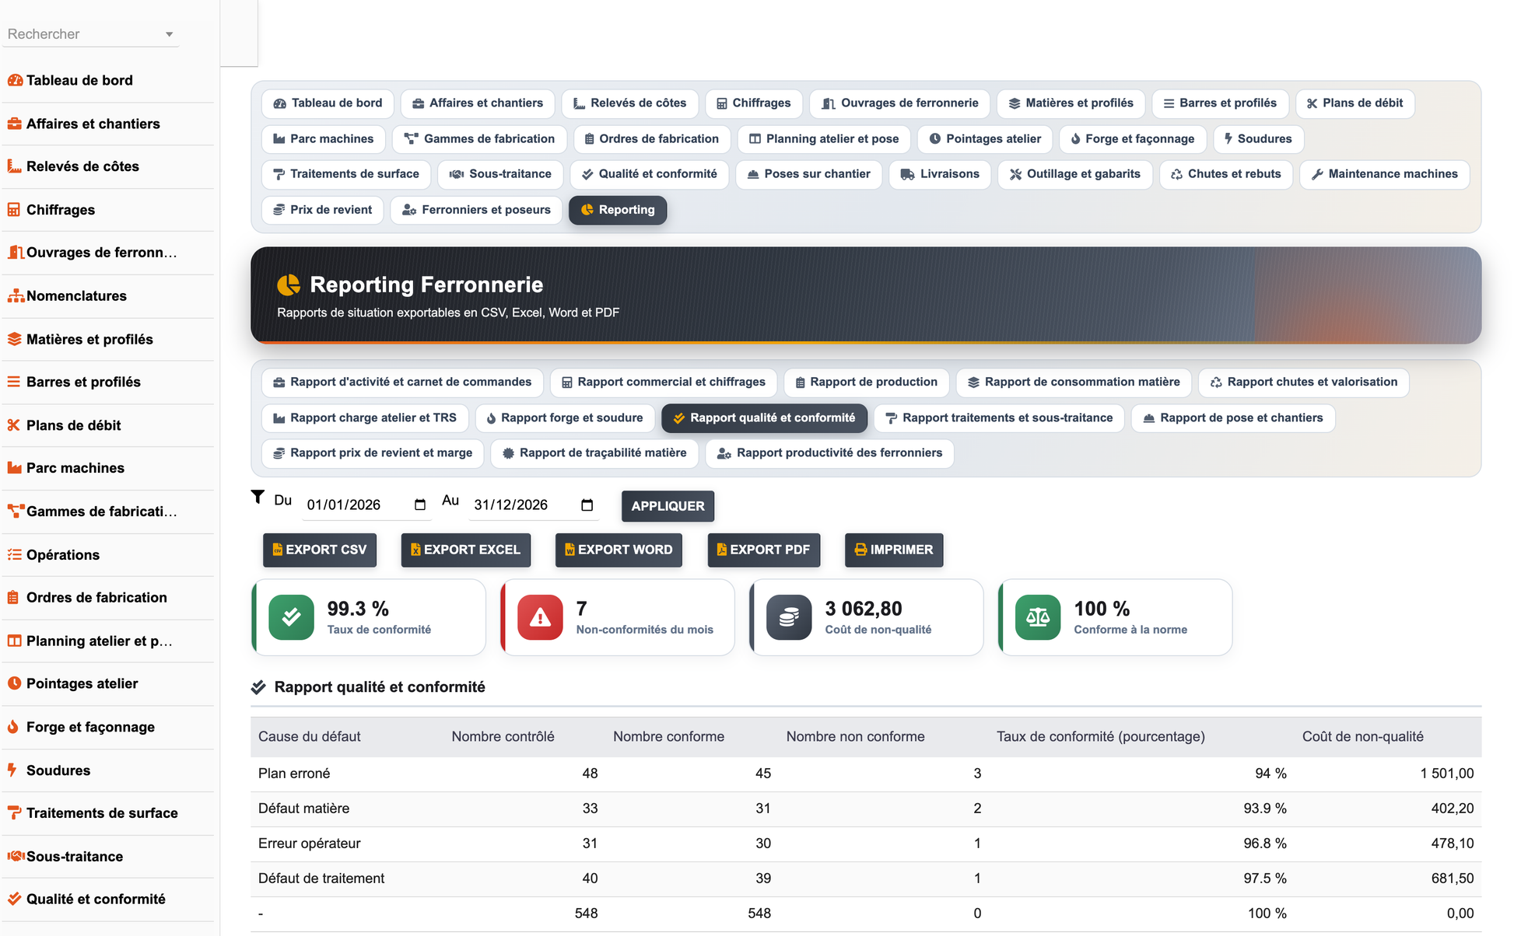Viewport: 1514px width, 936px height.
Task: Open the Chutes et rebuts tab
Action: pos(1226,174)
